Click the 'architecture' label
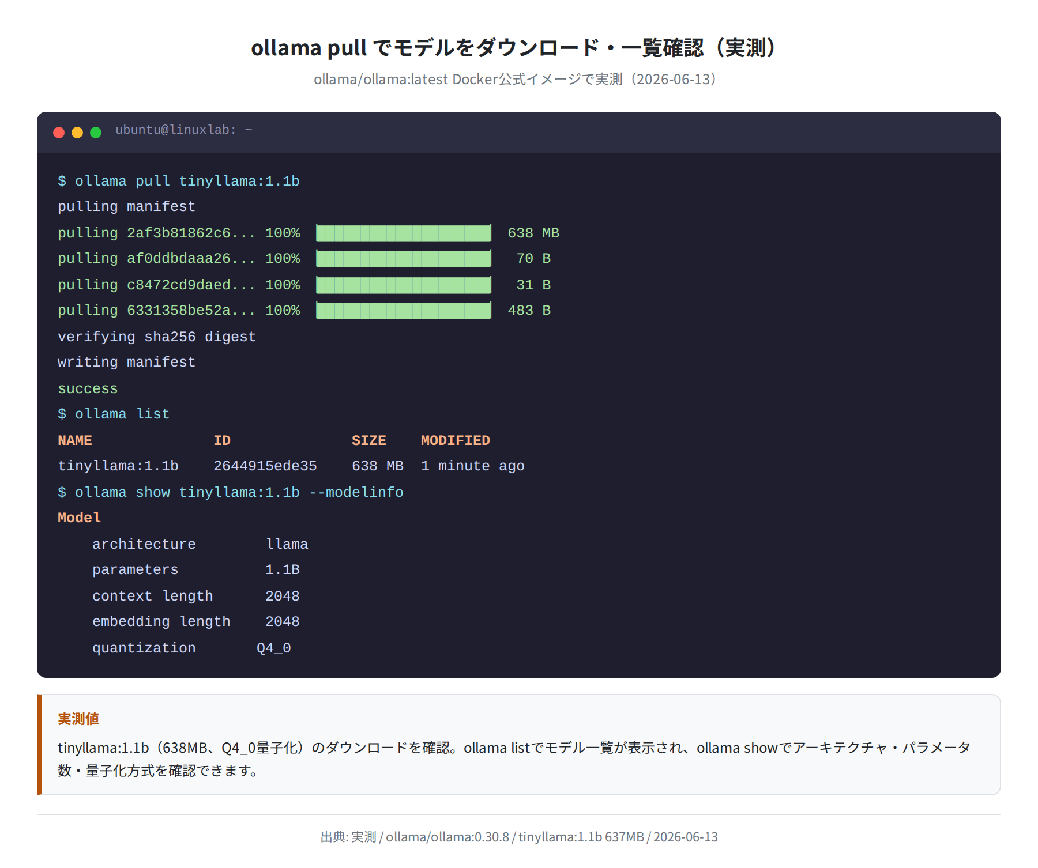The width and height of the screenshot is (1038, 868). [x=144, y=544]
